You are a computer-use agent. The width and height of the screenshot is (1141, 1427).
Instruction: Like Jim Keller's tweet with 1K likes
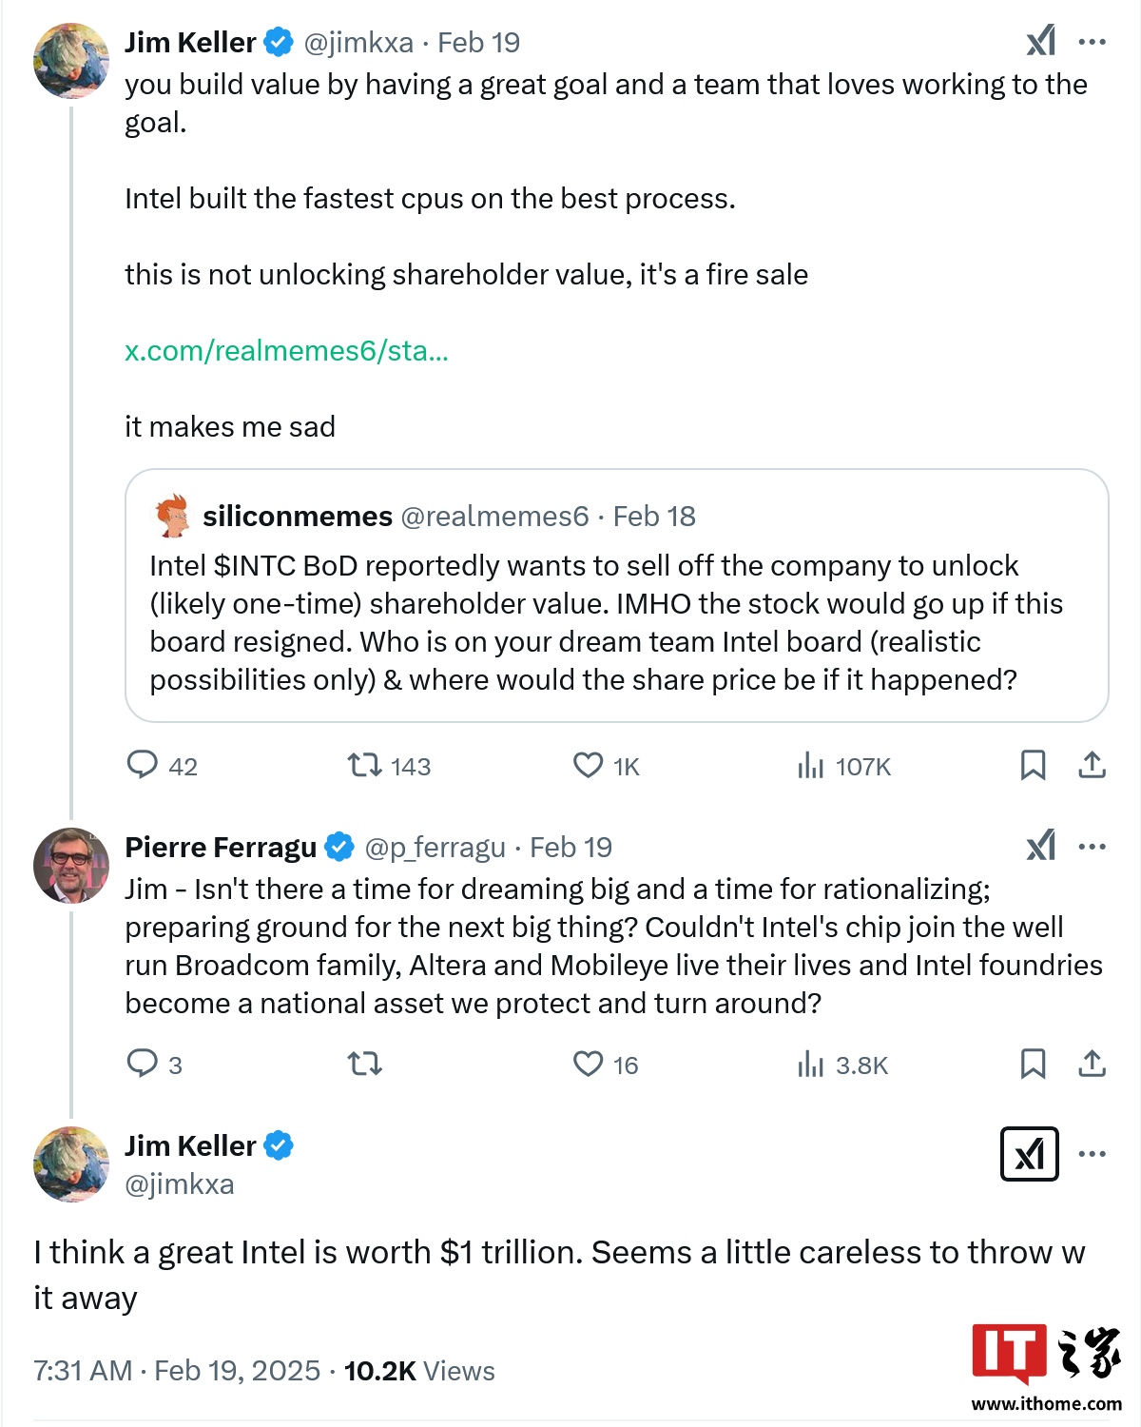click(588, 765)
